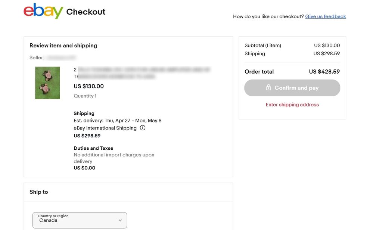Click the eBay logo

pos(43,11)
